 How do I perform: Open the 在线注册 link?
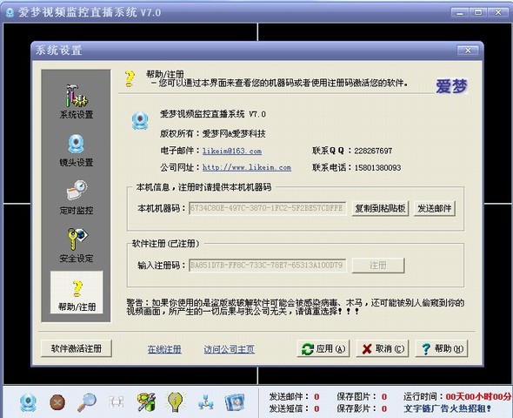point(164,349)
